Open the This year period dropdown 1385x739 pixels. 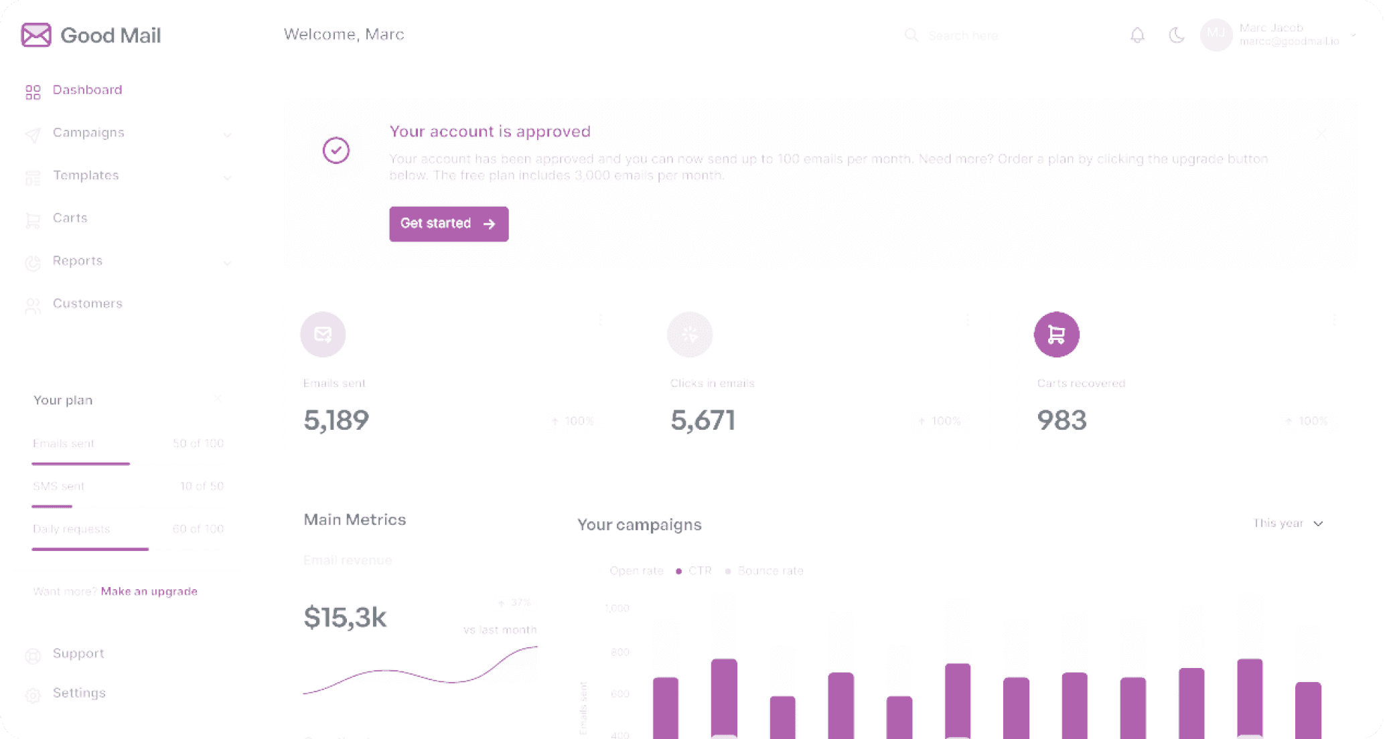click(x=1287, y=523)
